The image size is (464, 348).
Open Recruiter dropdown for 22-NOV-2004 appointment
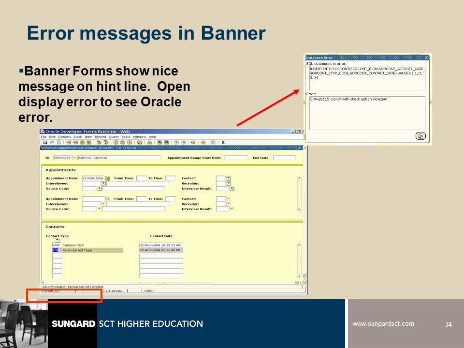[x=229, y=184]
